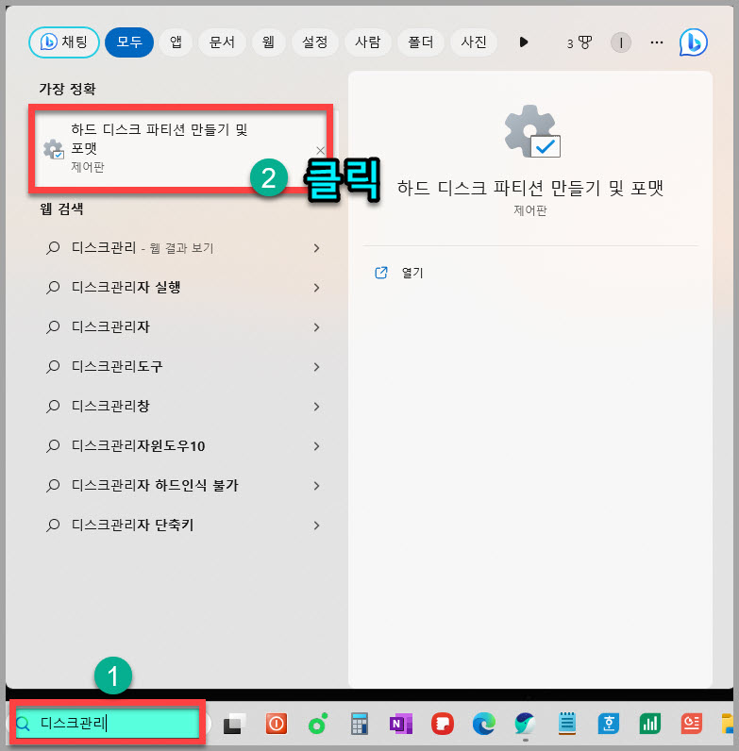Switch to the 설정 filter tab
Screen dimensions: 739x751
point(315,42)
